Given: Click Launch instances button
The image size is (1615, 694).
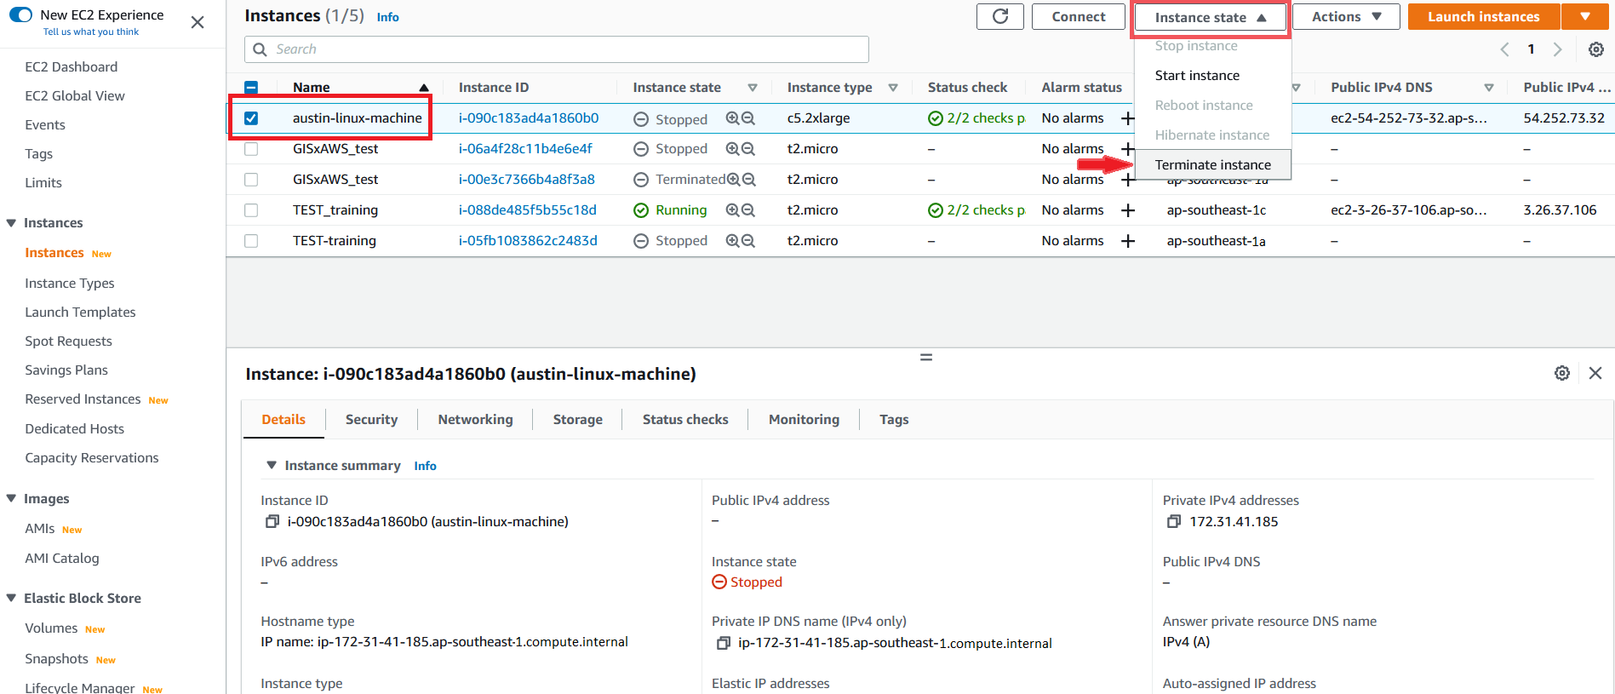Looking at the screenshot, I should (1484, 16).
